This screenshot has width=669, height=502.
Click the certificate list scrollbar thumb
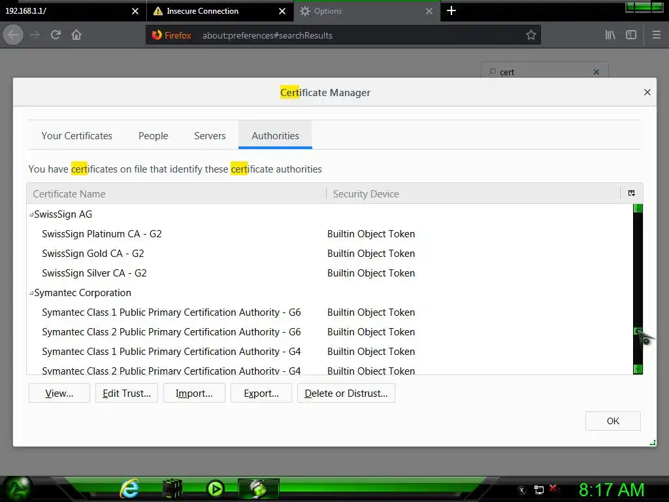(x=638, y=331)
